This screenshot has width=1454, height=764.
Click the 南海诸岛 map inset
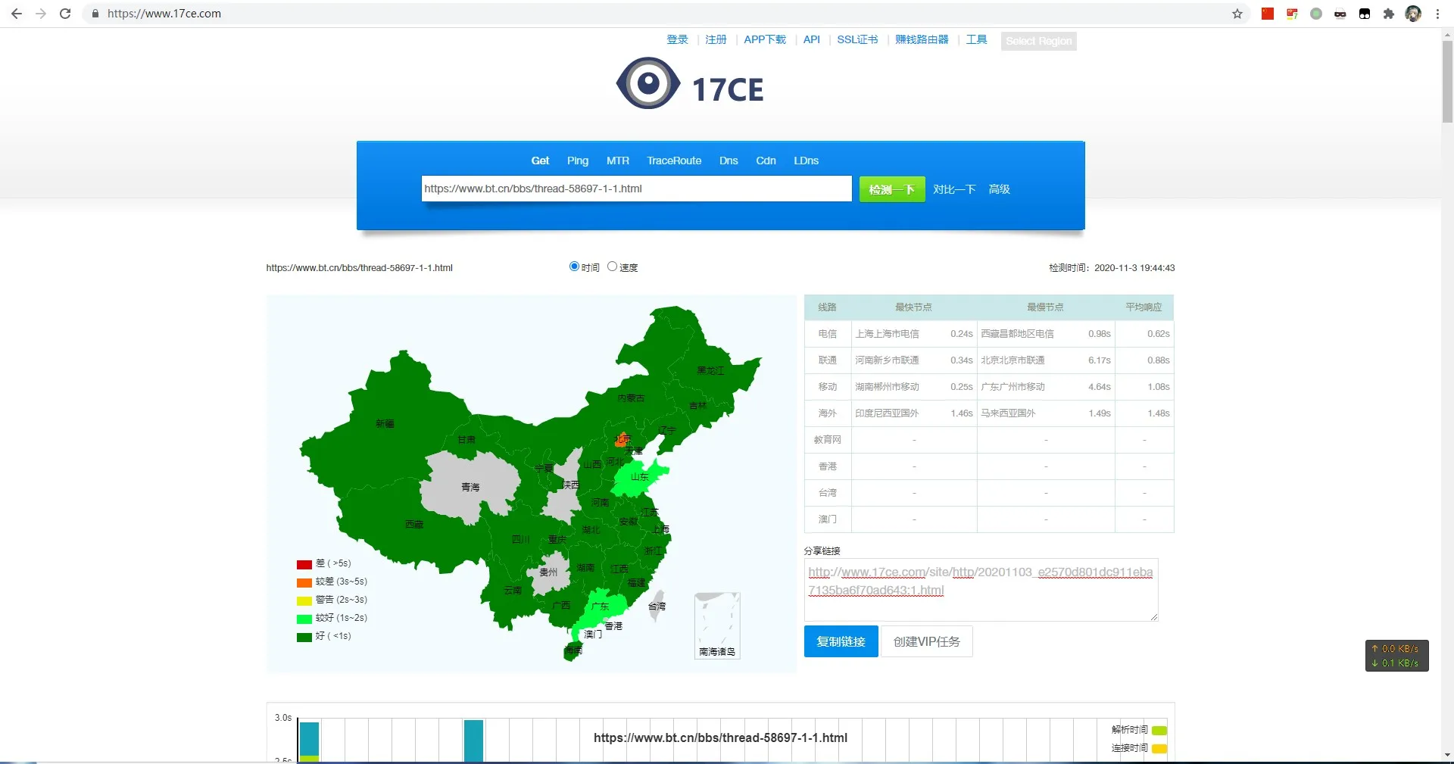coord(717,625)
